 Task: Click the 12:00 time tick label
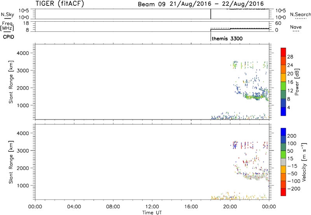coord(152,207)
